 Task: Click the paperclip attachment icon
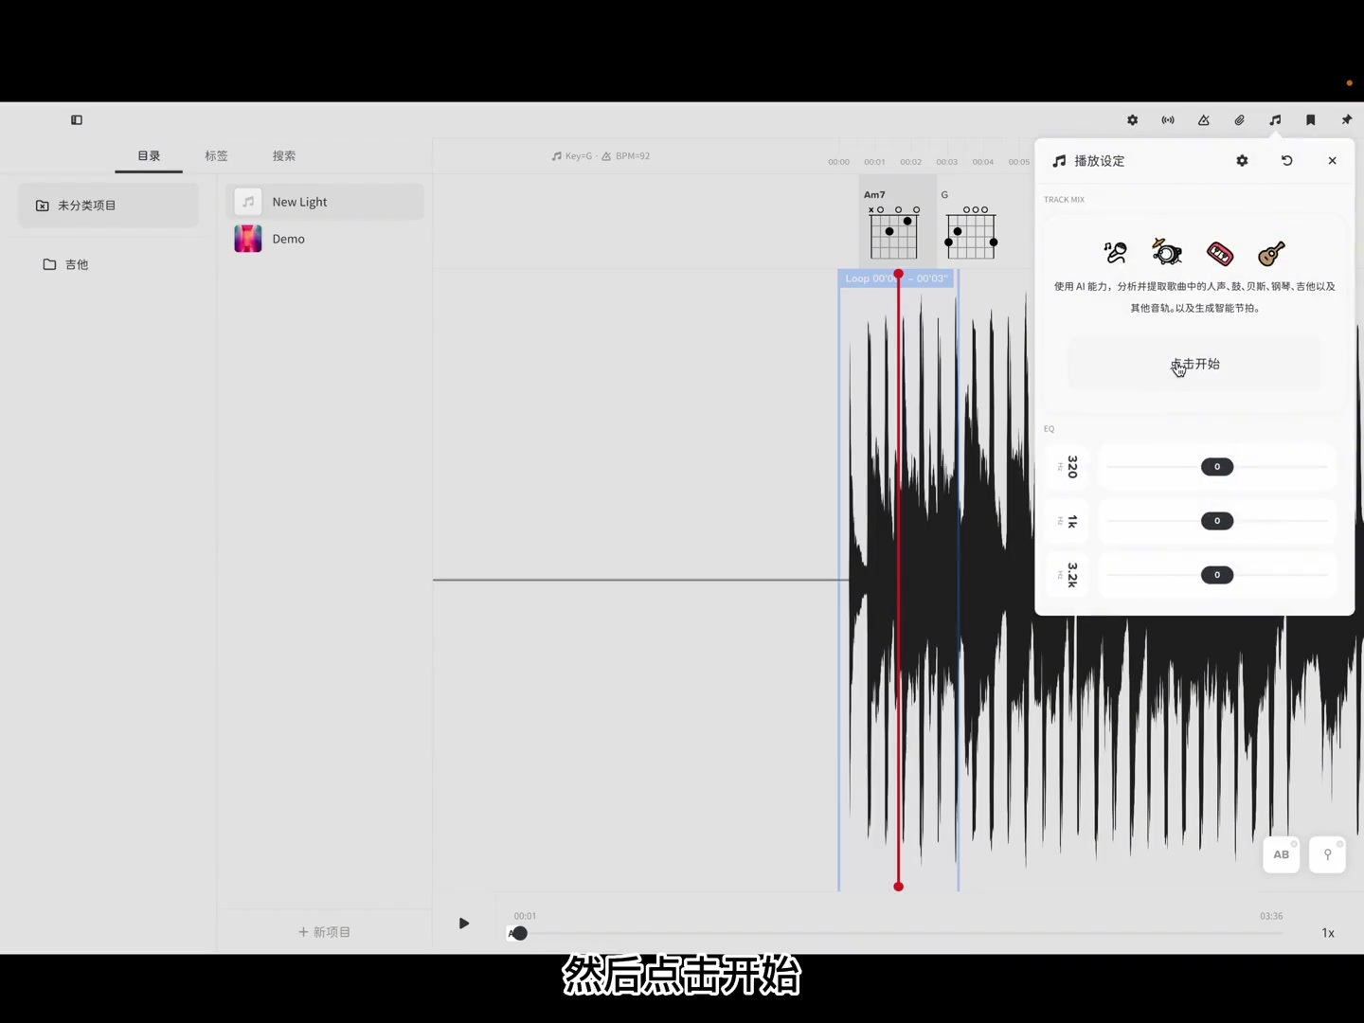pos(1239,120)
